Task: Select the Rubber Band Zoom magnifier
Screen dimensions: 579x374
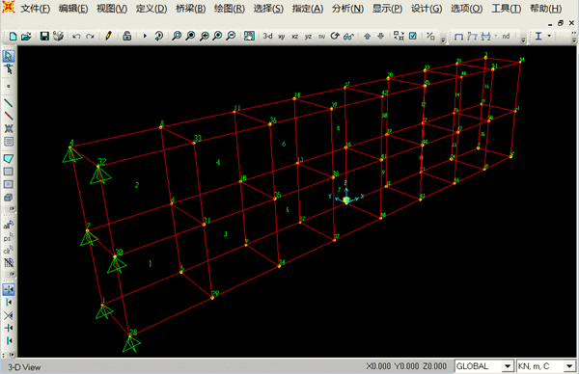Action: [x=177, y=36]
